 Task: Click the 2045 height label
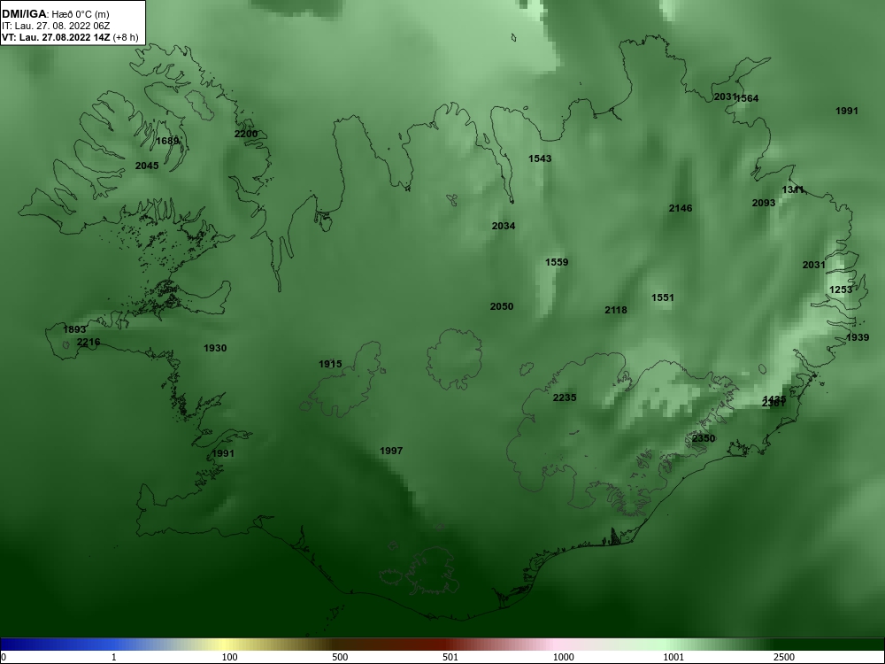(147, 166)
